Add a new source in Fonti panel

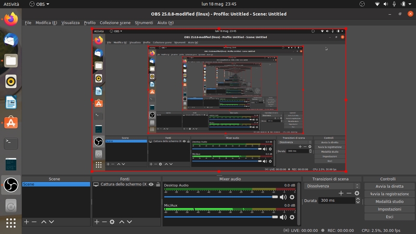[x=97, y=222]
